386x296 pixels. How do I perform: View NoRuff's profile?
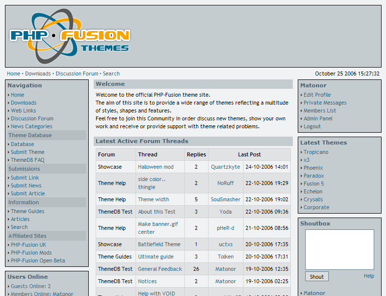click(x=225, y=183)
